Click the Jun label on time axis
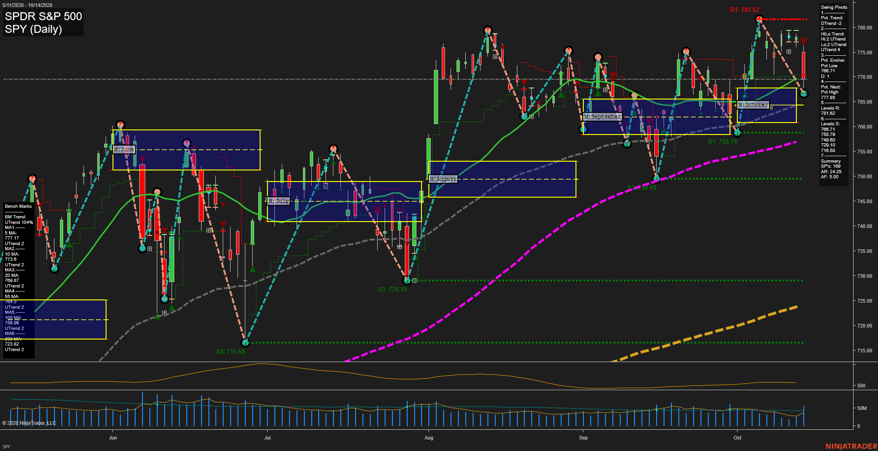The width and height of the screenshot is (878, 451). tap(113, 438)
